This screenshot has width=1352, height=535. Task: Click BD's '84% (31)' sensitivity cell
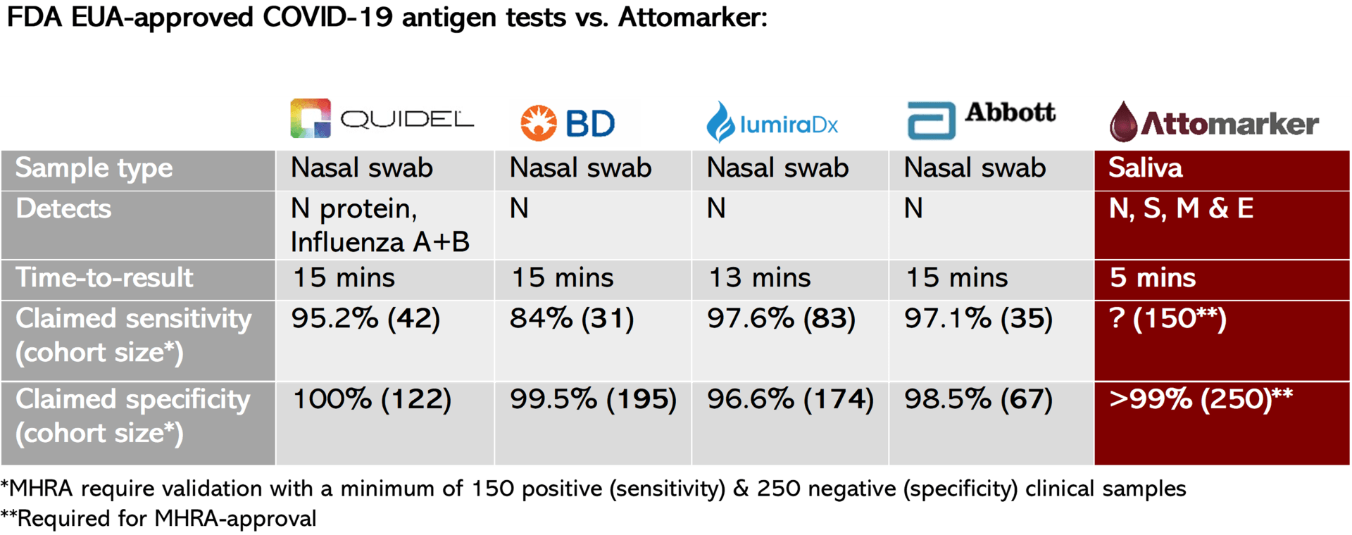pos(572,319)
